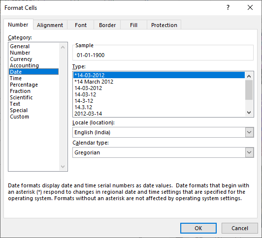Expand the Calendar type dropdown
Image resolution: width=262 pixels, height=238 pixels.
(x=249, y=152)
